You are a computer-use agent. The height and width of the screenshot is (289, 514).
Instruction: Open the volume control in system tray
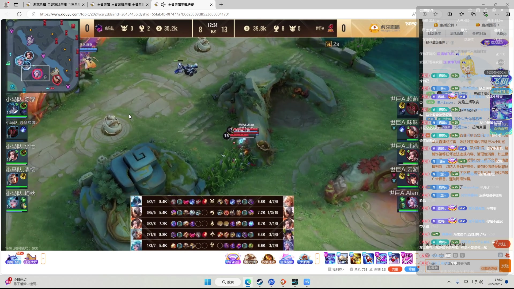click(x=481, y=282)
